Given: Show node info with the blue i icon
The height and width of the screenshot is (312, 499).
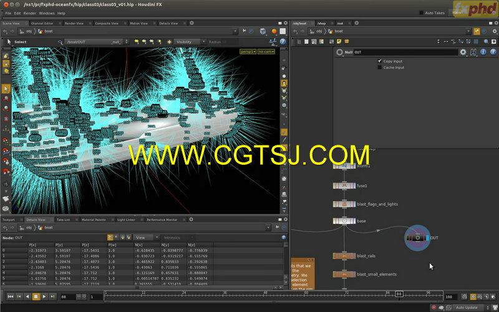Looking at the screenshot, I should click(483, 52).
